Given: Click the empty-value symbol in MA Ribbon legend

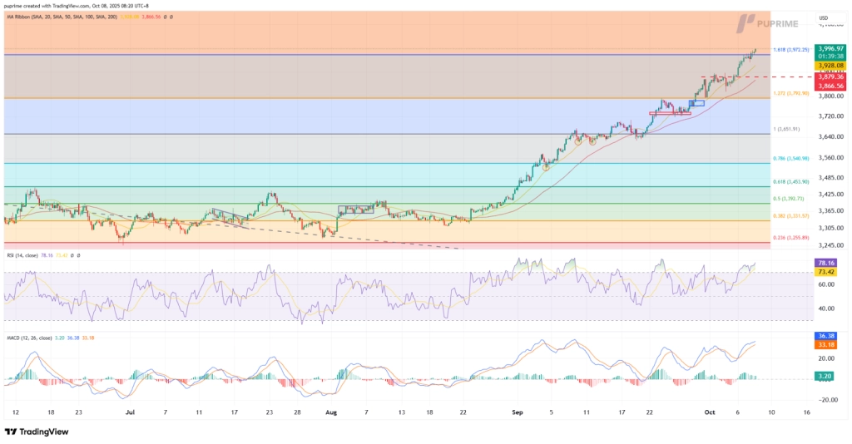Looking at the screenshot, I should click(x=165, y=17).
